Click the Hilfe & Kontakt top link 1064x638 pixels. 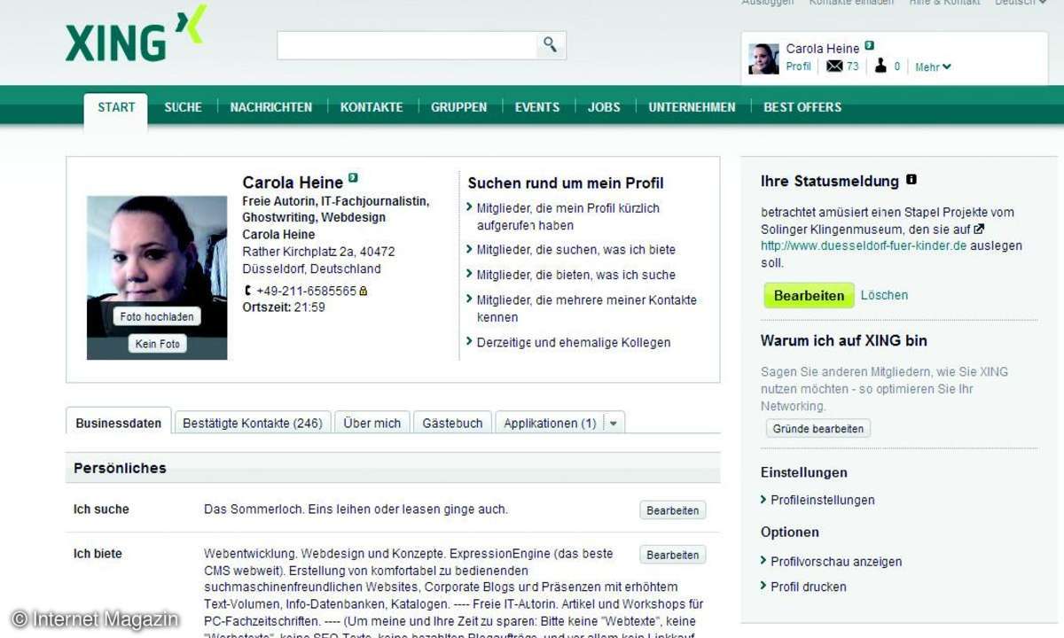click(944, 3)
